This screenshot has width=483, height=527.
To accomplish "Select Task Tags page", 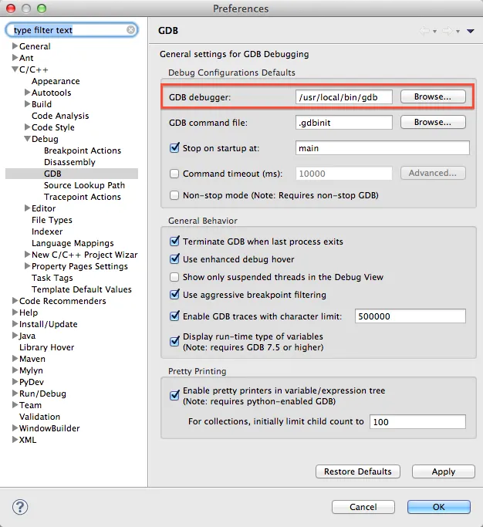I will [x=52, y=278].
